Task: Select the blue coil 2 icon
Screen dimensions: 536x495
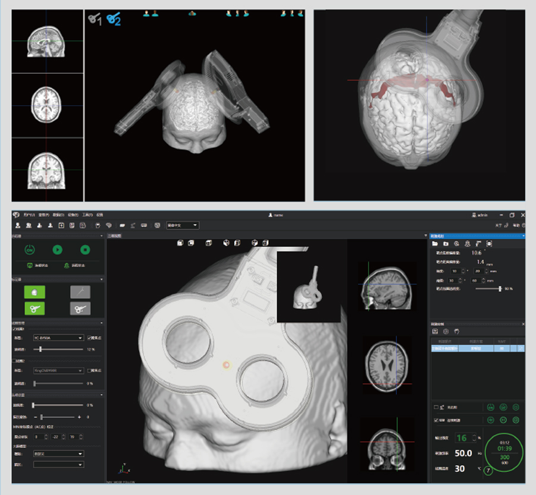Action: [x=114, y=19]
